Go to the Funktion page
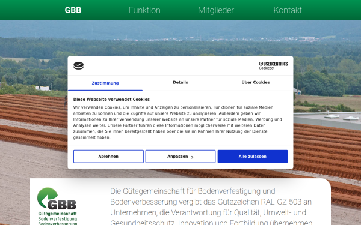This screenshot has height=225, width=361. 144,10
